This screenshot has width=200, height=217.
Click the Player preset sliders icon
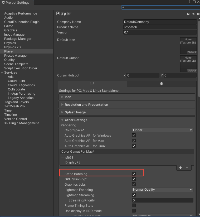[x=193, y=14]
